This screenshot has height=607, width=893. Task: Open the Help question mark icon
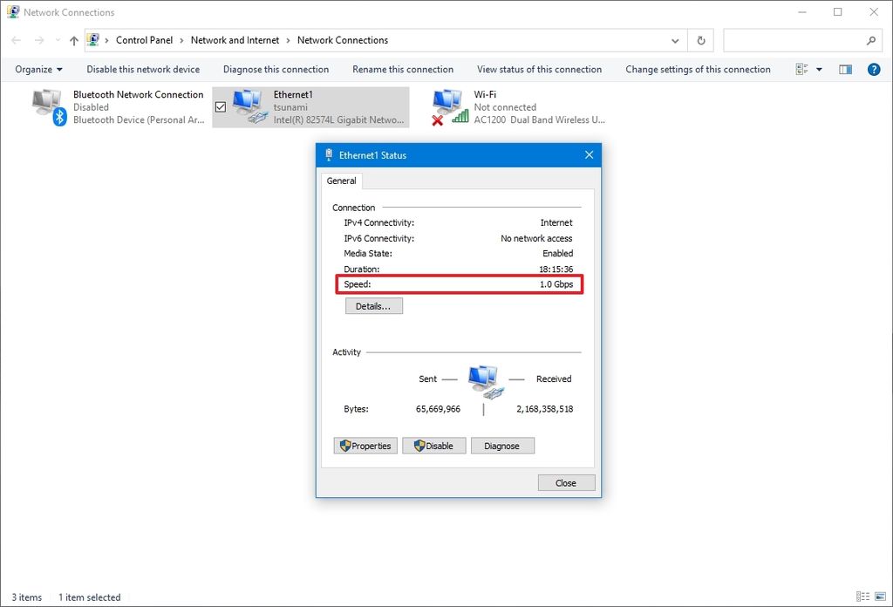pos(874,69)
